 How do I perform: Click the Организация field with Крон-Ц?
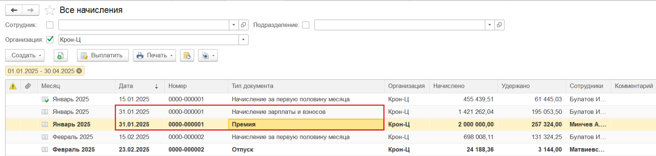[149, 40]
